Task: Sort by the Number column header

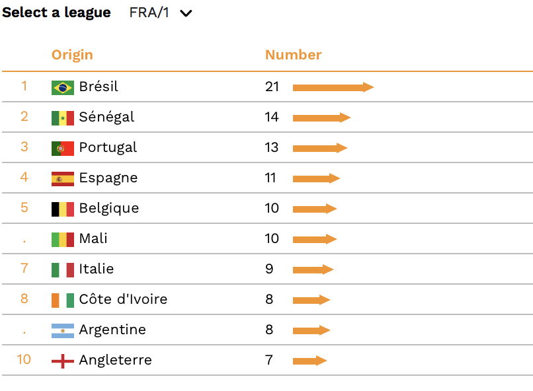Action: tap(294, 55)
